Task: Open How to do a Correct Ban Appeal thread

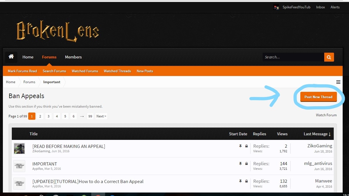Action: pyautogui.click(x=88, y=181)
